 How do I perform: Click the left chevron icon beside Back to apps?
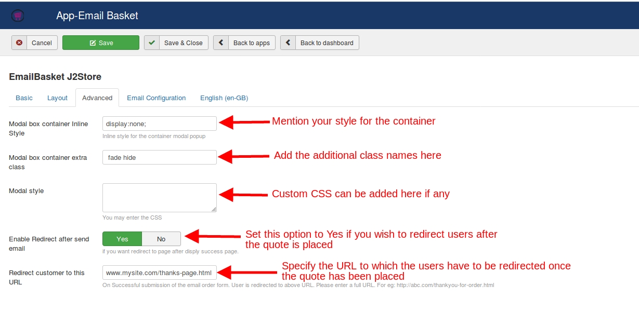click(x=221, y=43)
